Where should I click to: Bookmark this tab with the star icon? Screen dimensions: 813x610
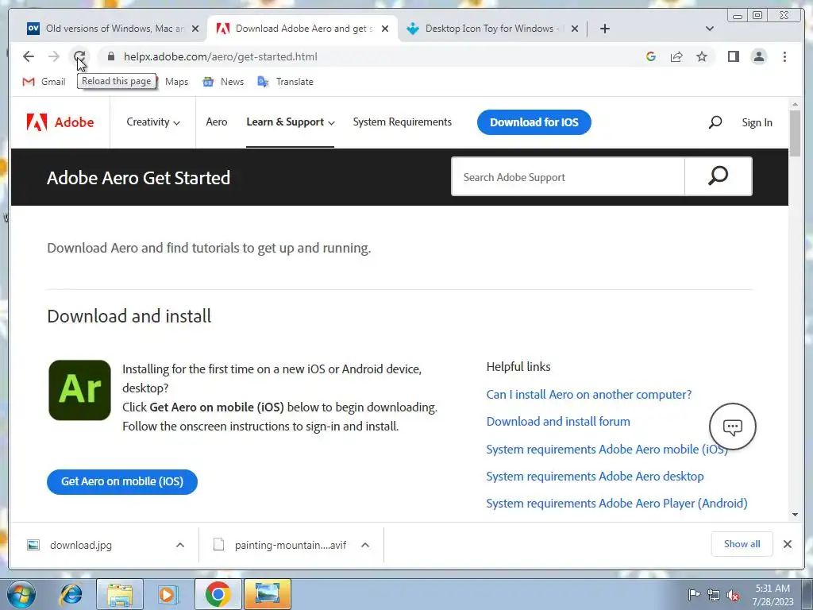point(702,56)
